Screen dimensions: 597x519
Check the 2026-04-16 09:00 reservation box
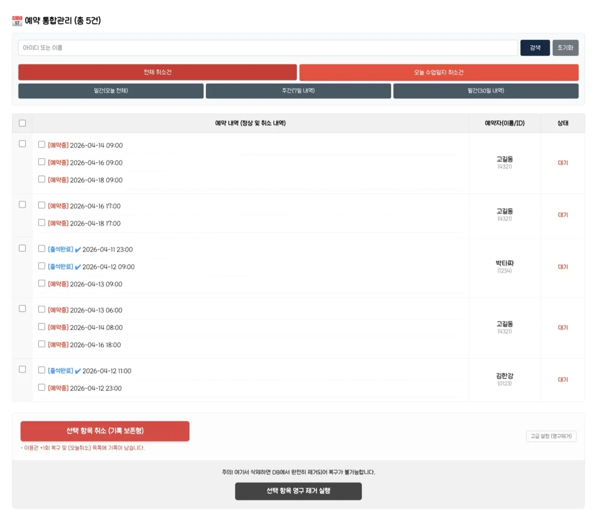tap(42, 162)
